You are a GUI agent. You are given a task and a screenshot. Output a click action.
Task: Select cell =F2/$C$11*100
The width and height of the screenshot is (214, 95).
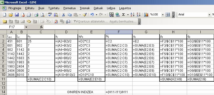(173, 41)
